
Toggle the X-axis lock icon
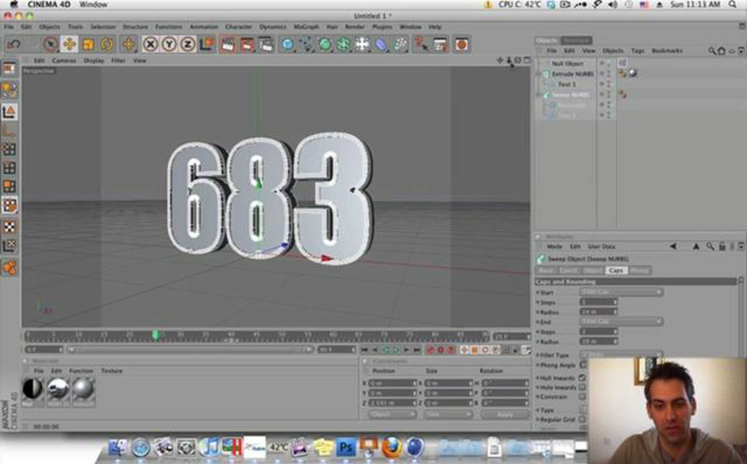[x=151, y=44]
